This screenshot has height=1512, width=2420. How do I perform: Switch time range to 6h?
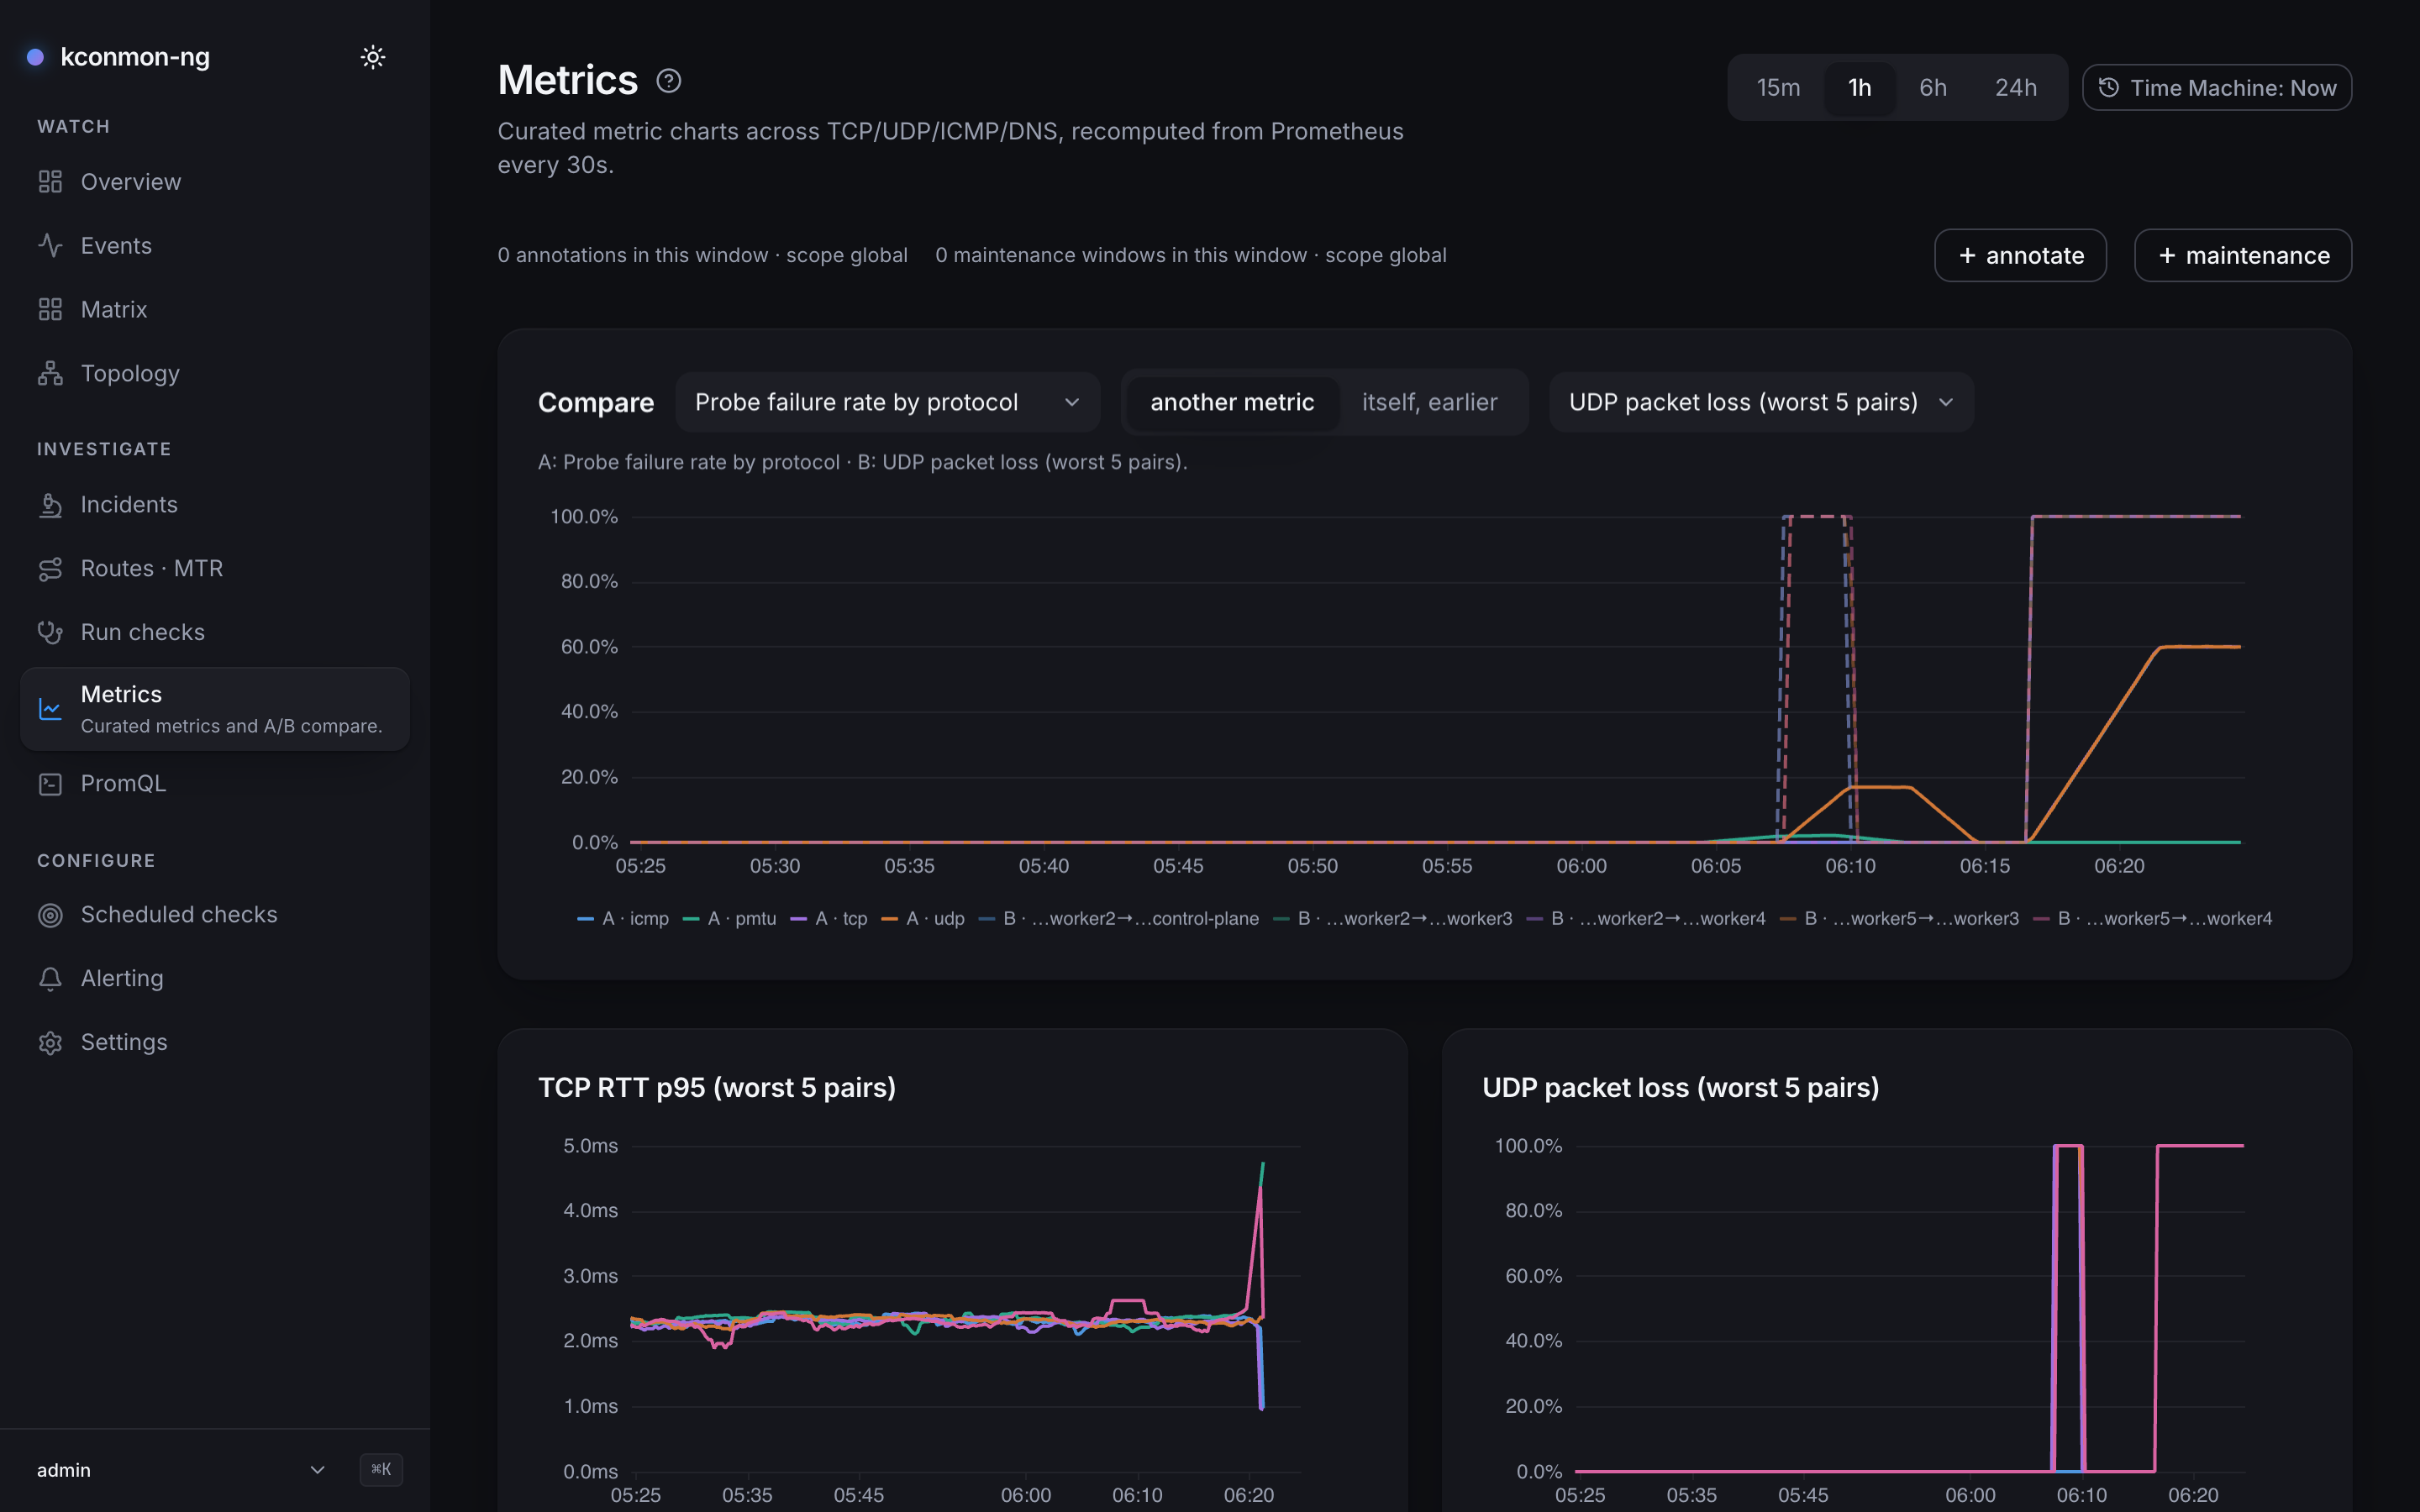[x=1932, y=88]
